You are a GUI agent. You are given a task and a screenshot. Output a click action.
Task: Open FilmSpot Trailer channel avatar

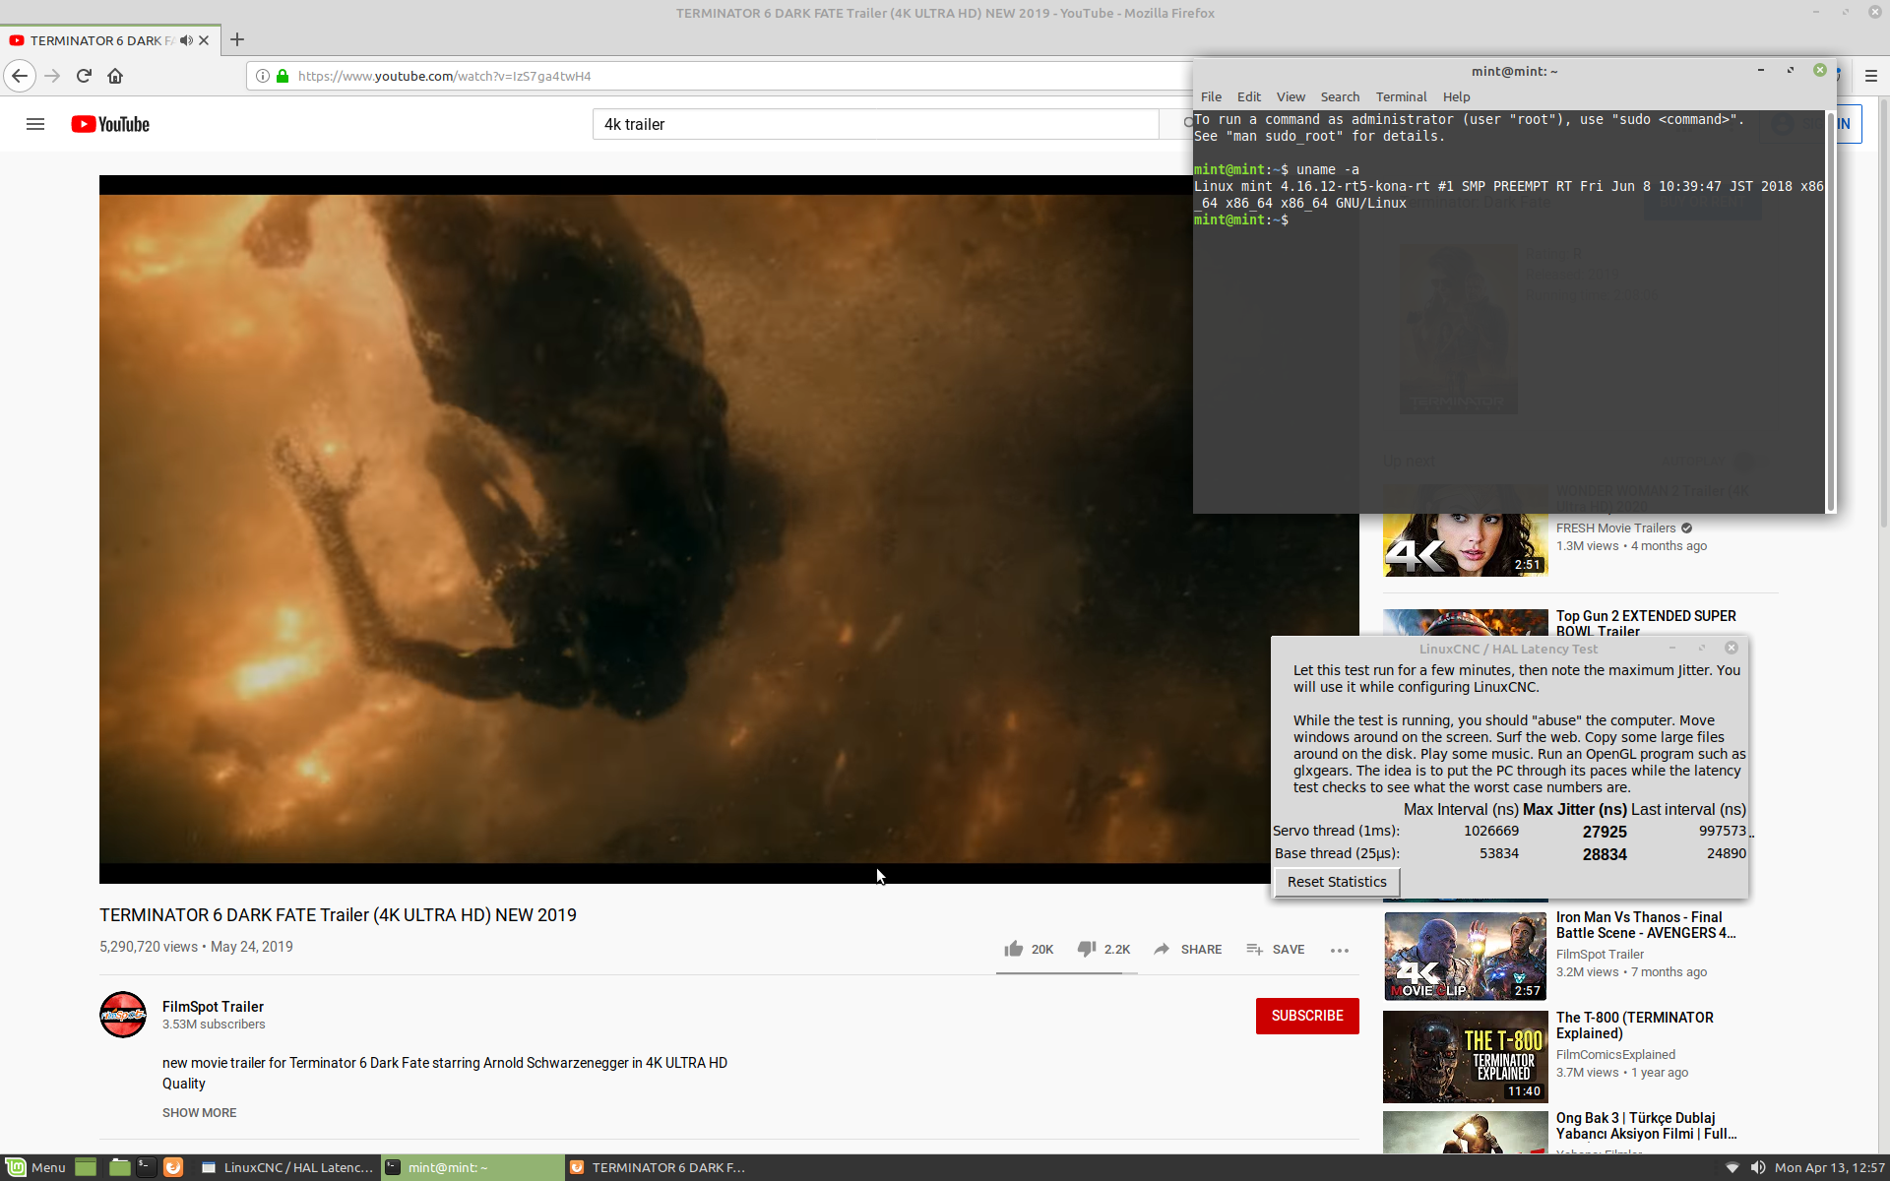point(123,1015)
